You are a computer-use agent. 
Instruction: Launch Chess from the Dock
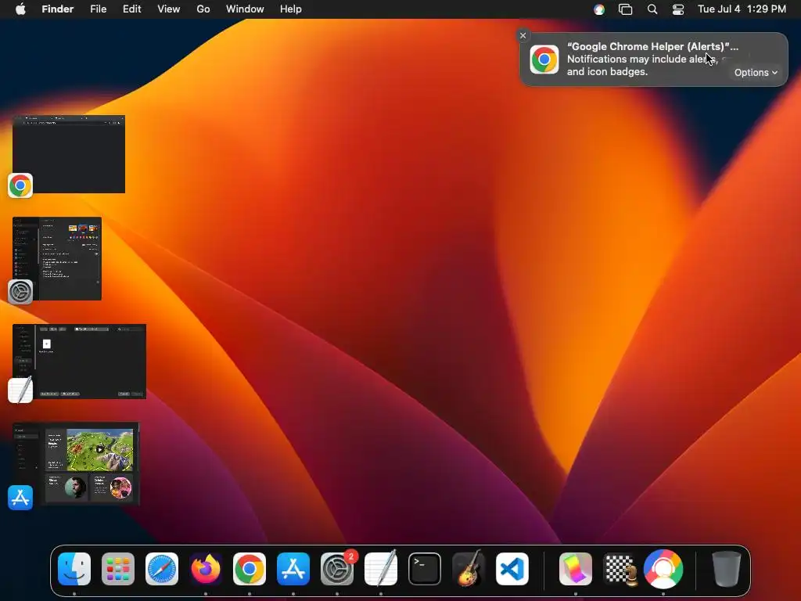point(620,569)
